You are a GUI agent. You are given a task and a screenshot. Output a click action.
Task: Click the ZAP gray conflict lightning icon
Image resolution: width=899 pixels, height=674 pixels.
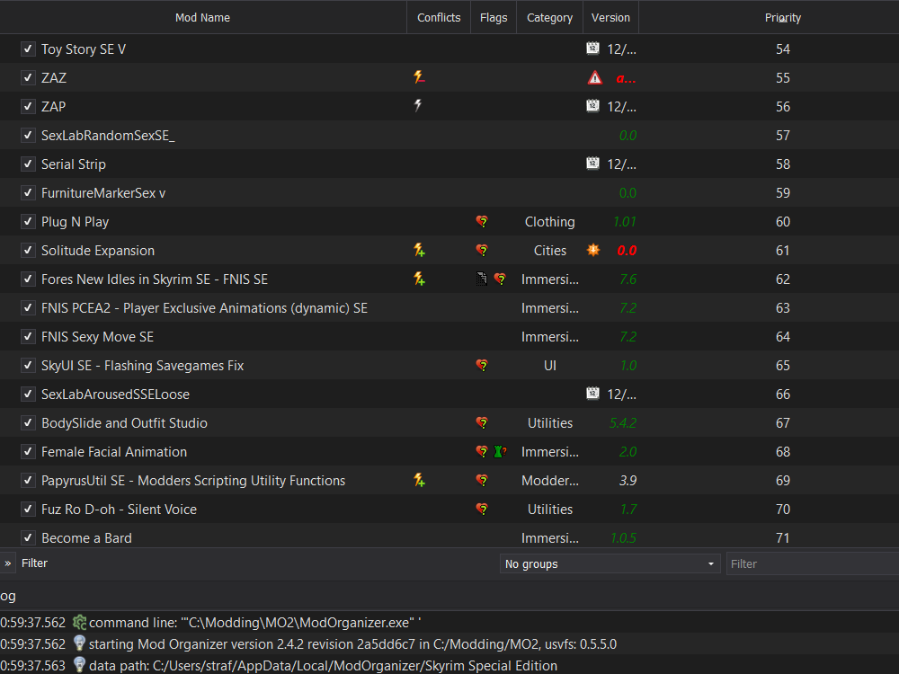(x=418, y=105)
